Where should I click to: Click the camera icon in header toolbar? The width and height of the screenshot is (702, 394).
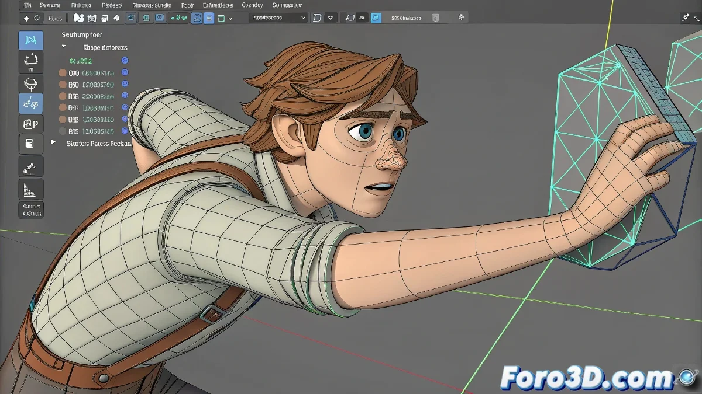click(x=92, y=18)
